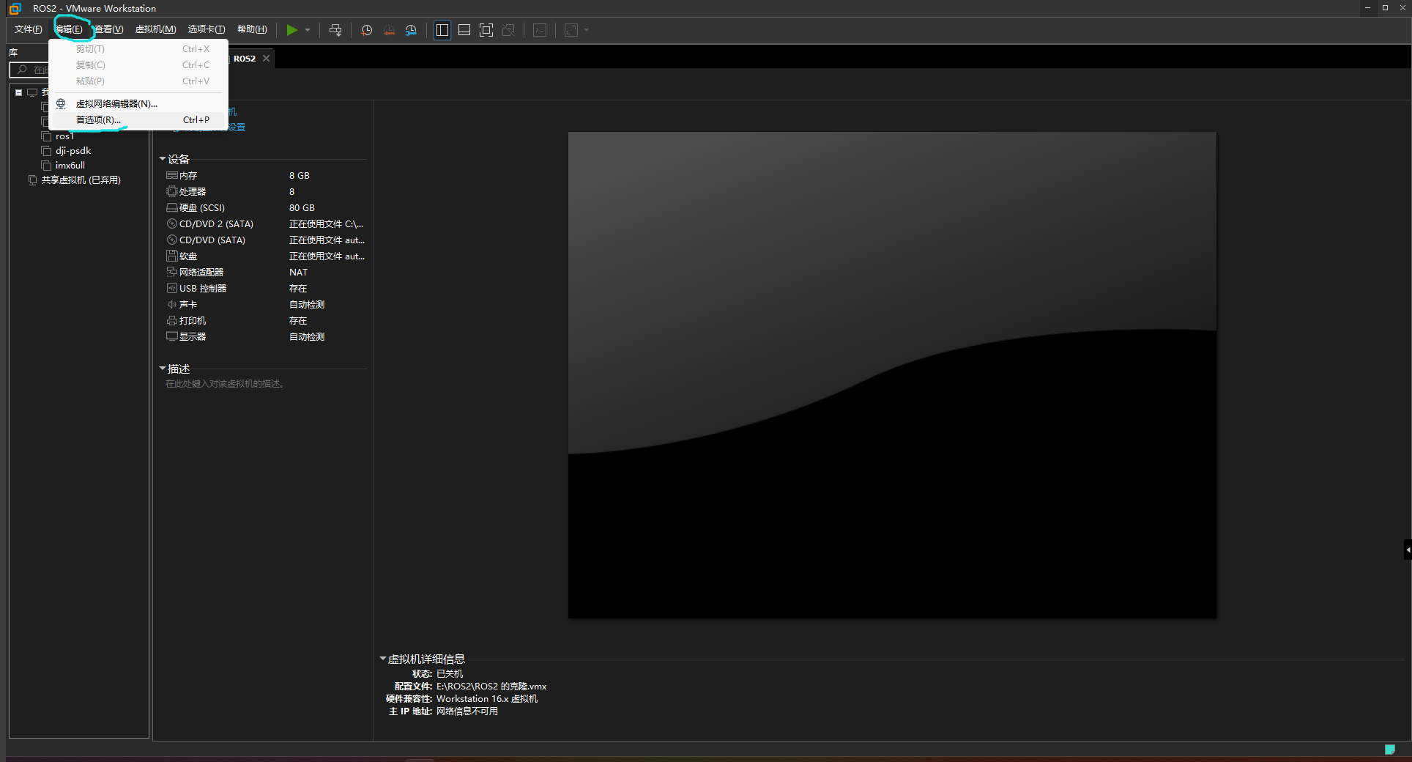Image resolution: width=1412 pixels, height=762 pixels.
Task: Take a snapshot using the clock-plus icon
Action: click(367, 30)
